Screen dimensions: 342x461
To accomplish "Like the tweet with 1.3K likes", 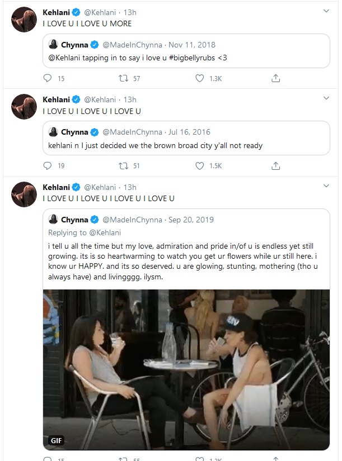I will [199, 78].
